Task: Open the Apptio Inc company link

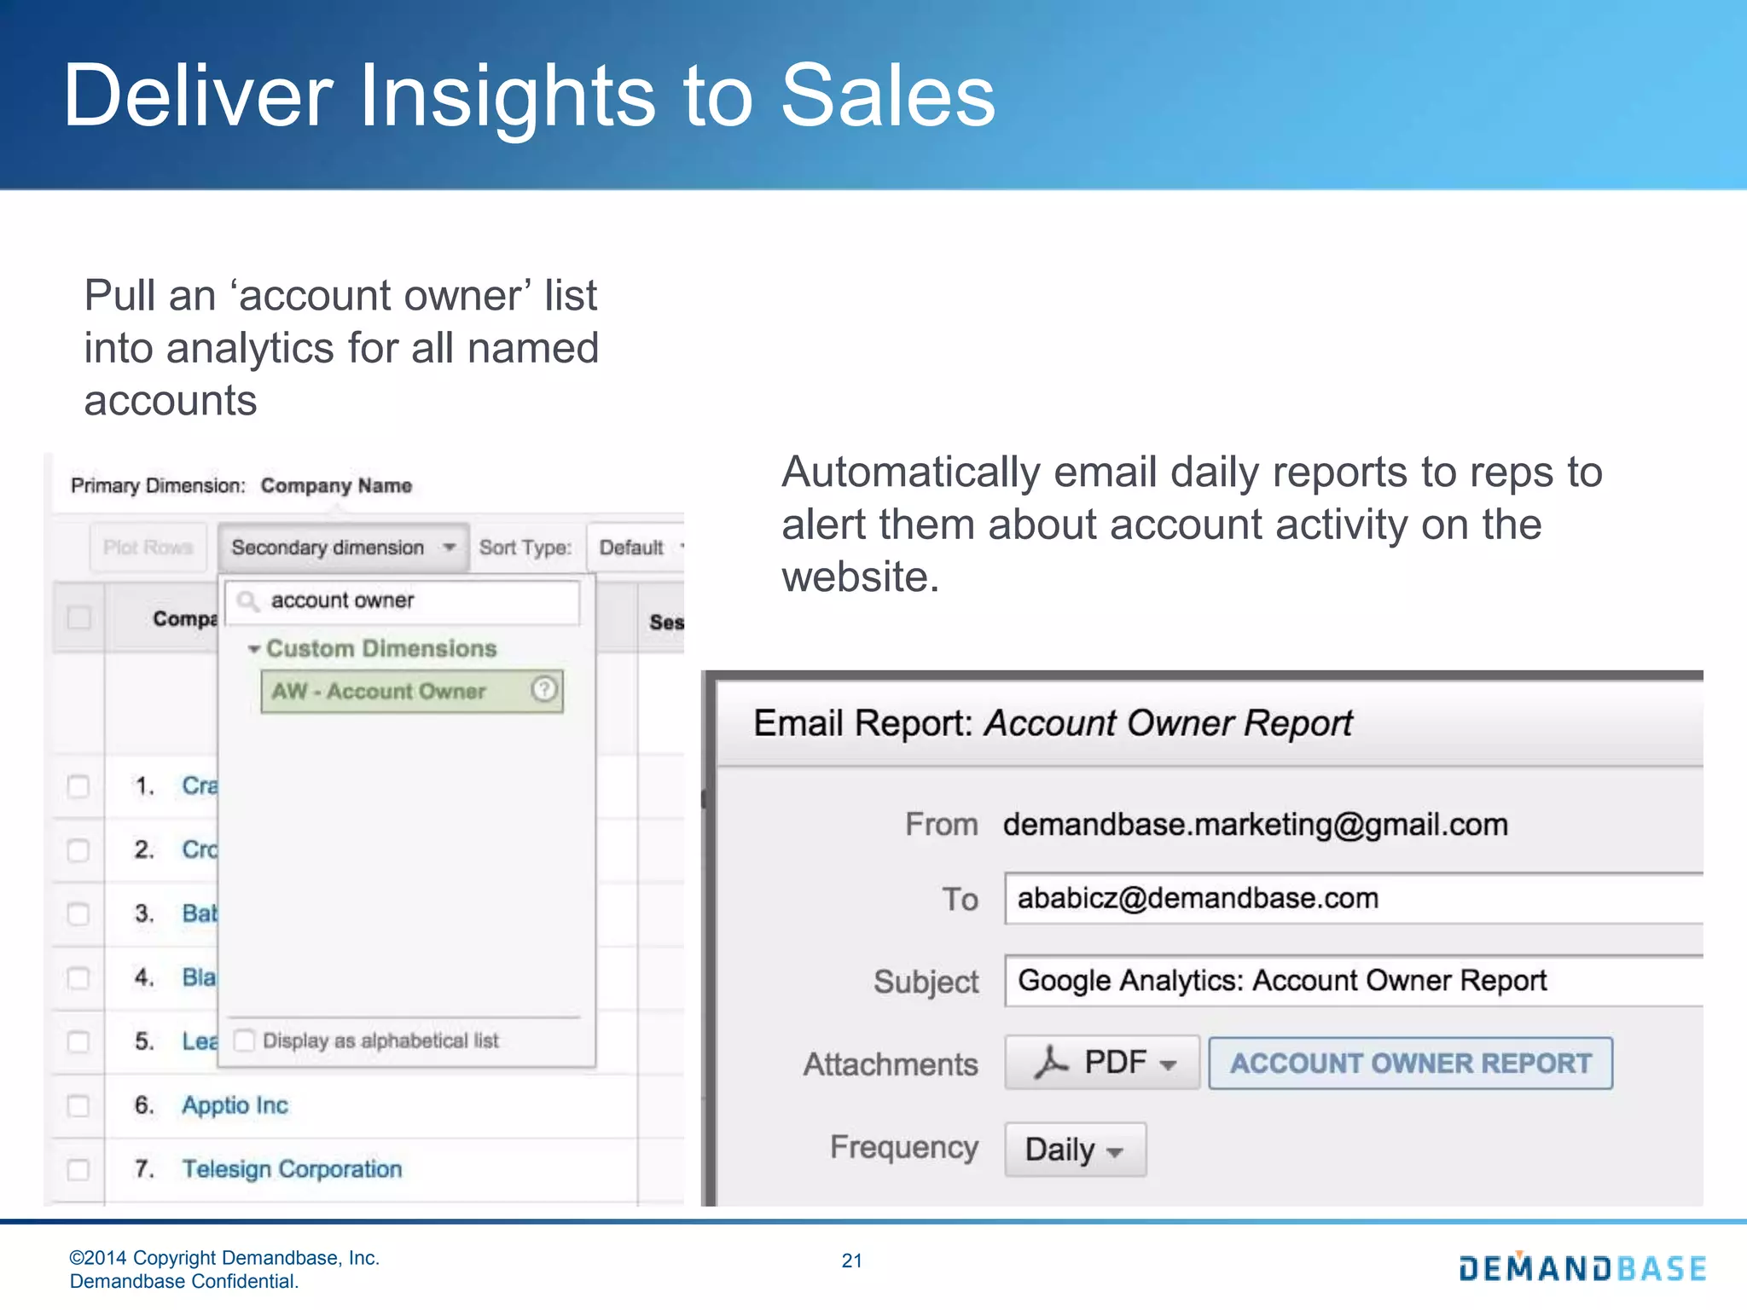Action: [x=235, y=1105]
